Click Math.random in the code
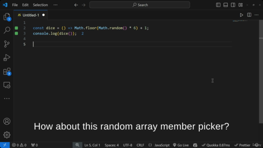263x148 pixels. pyautogui.click(x=111, y=28)
